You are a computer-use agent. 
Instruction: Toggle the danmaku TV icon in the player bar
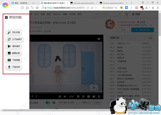click(x=60, y=97)
